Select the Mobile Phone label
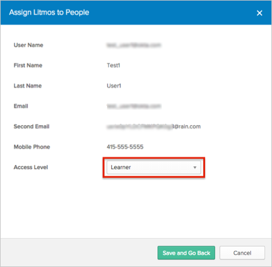Viewport: 272px width, 267px height. pyautogui.click(x=32, y=147)
